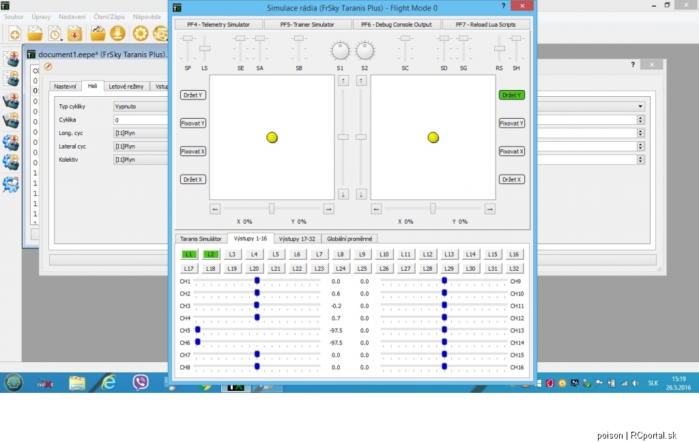Open the log file folder icon
699x442 pixels.
[x=98, y=34]
